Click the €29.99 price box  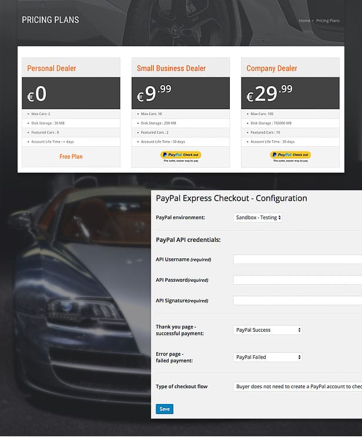pos(290,93)
